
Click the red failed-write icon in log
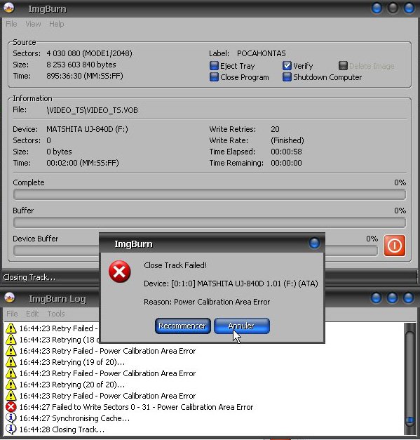point(11,407)
